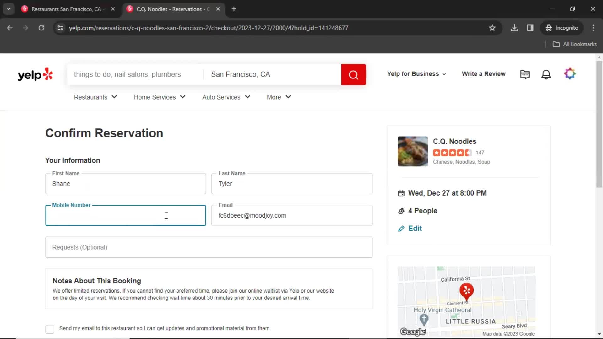Viewport: 603px width, 339px height.
Task: Click the search keywords input box
Action: tap(135, 75)
